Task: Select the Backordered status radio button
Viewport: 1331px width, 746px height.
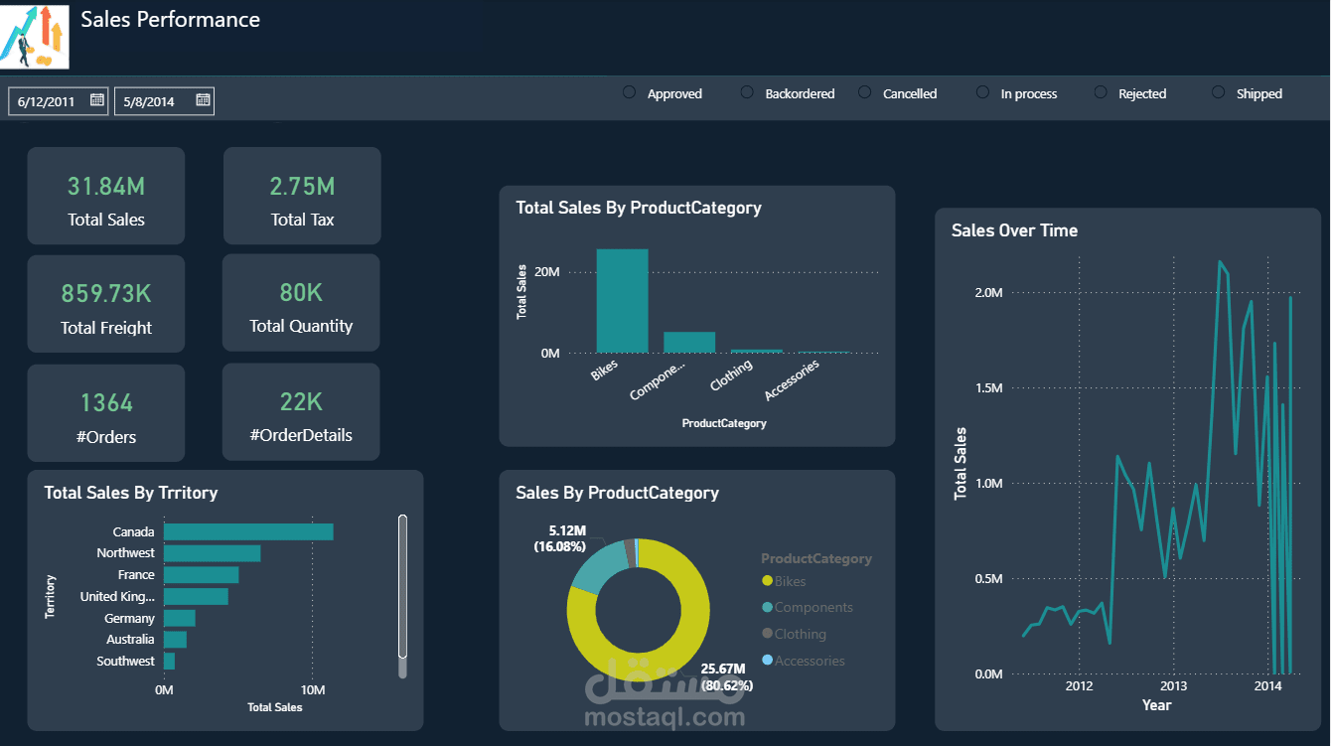Action: pyautogui.click(x=746, y=91)
